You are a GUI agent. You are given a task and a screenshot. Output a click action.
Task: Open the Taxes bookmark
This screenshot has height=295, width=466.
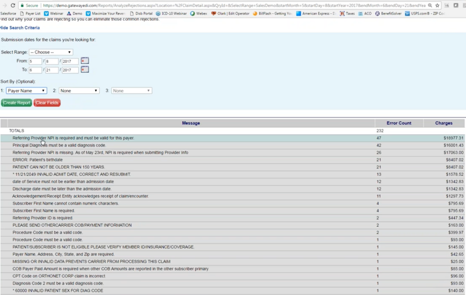tap(347, 14)
